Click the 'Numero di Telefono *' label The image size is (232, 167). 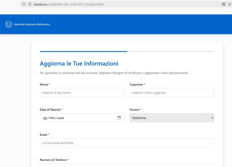click(54, 160)
